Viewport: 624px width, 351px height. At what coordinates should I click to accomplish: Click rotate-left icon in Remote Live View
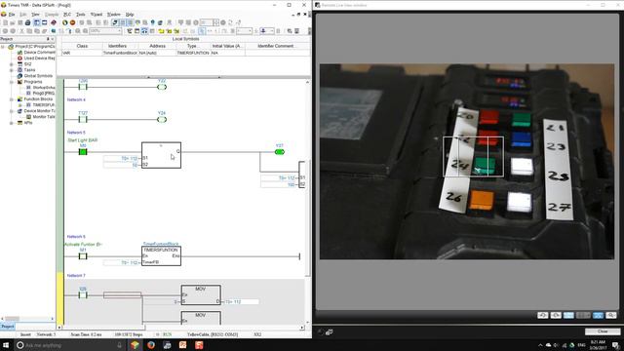pos(543,315)
